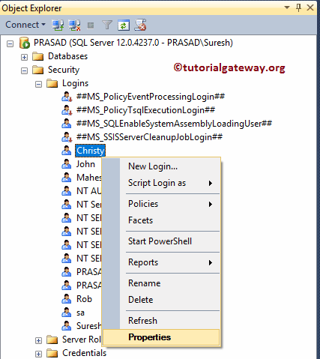Image resolution: width=320 pixels, height=359 pixels.
Task: Expand the Credentials folder node
Action: point(38,355)
